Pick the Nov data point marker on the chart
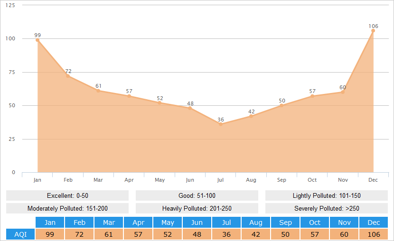This screenshot has height=241, width=394. point(342,92)
